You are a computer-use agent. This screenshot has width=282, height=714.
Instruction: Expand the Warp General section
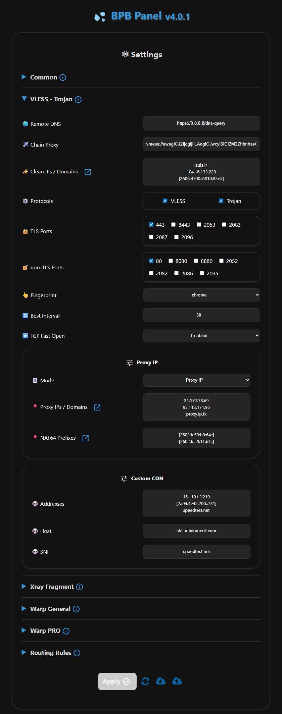point(50,609)
